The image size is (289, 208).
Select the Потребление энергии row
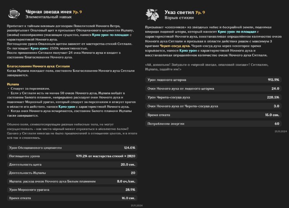[213, 123]
